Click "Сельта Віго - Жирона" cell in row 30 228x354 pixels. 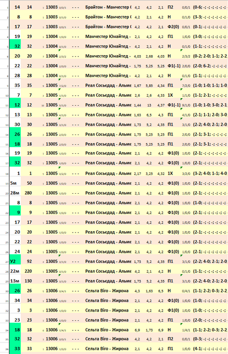107,291
